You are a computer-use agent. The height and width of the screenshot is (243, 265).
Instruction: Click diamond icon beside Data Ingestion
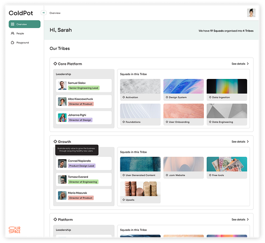210,97
